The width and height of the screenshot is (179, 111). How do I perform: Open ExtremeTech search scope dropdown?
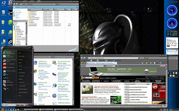(111, 66)
